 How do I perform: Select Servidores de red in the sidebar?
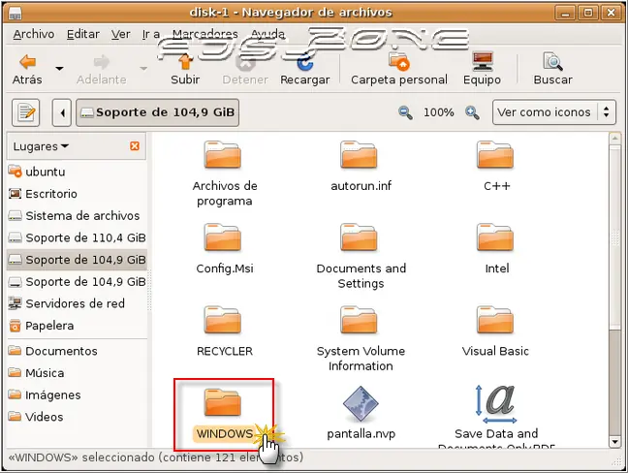(x=77, y=303)
